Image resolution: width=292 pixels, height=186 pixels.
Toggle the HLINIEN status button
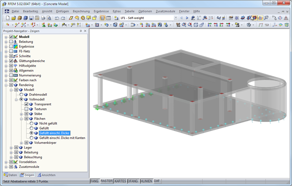coord(146,181)
